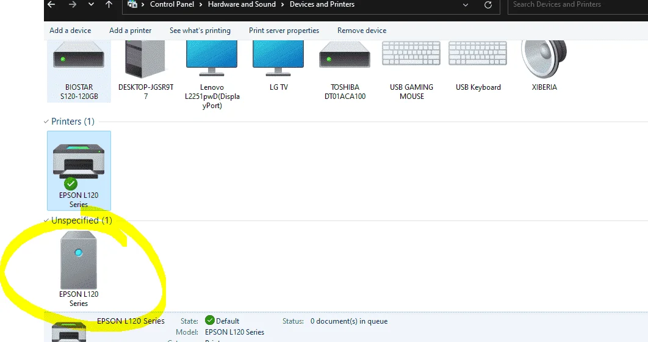The height and width of the screenshot is (342, 648).
Task: Click Add a printer
Action: [130, 31]
